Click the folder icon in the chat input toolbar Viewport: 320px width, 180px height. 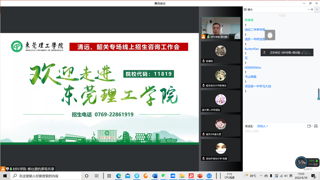point(309,126)
